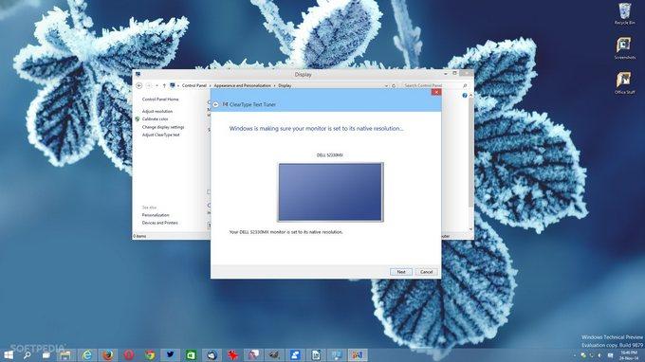Open recent locations dropdown beside navigation arrows
Image resolution: width=645 pixels, height=362 pixels.
click(x=157, y=85)
